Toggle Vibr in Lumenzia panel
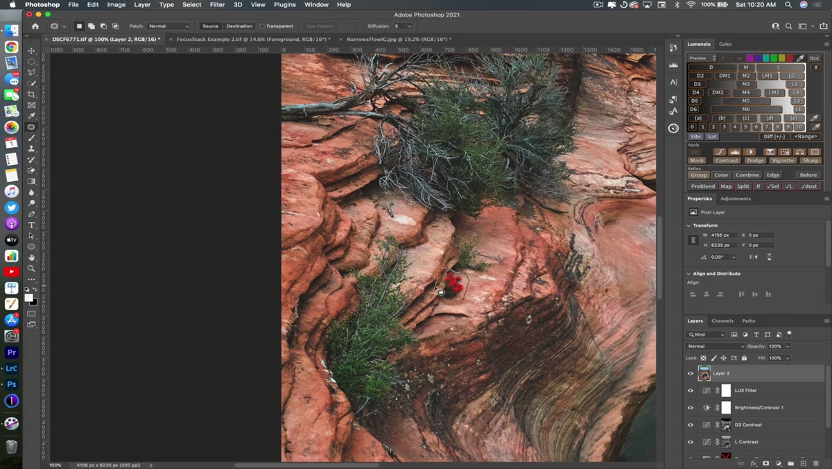Screen dimensions: 832x469 click(695, 137)
